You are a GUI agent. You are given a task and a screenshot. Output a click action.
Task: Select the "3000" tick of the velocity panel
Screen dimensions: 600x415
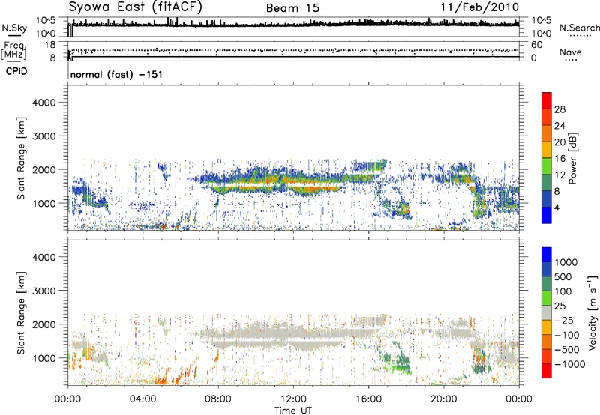click(x=44, y=291)
